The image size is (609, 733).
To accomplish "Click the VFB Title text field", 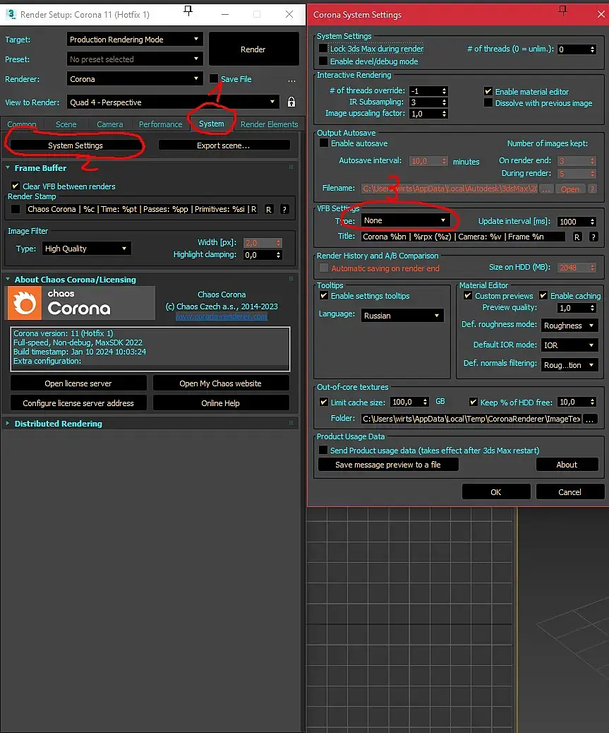I will 463,237.
